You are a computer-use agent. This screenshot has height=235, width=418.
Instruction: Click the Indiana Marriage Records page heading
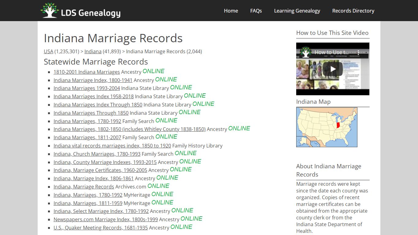click(113, 38)
